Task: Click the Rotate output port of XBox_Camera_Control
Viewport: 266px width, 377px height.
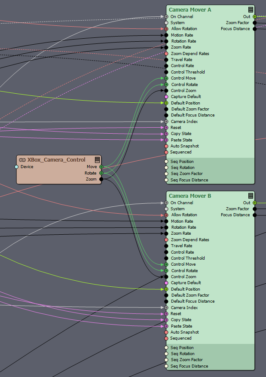Action: (101, 173)
